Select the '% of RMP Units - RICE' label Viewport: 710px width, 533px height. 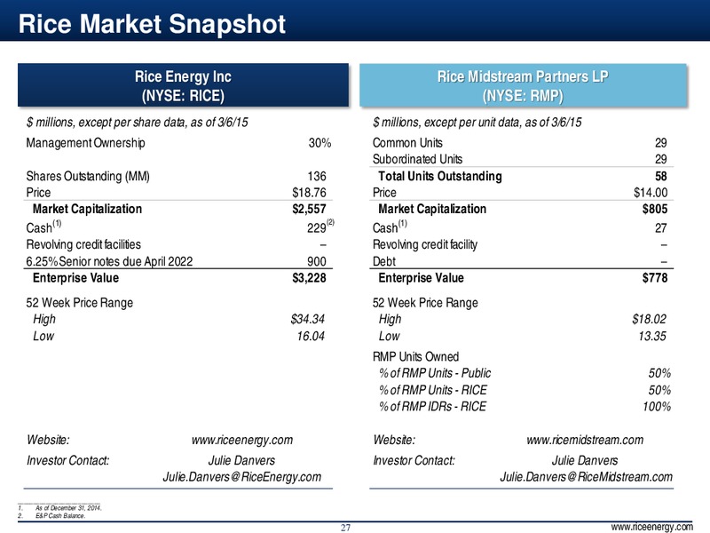433,390
